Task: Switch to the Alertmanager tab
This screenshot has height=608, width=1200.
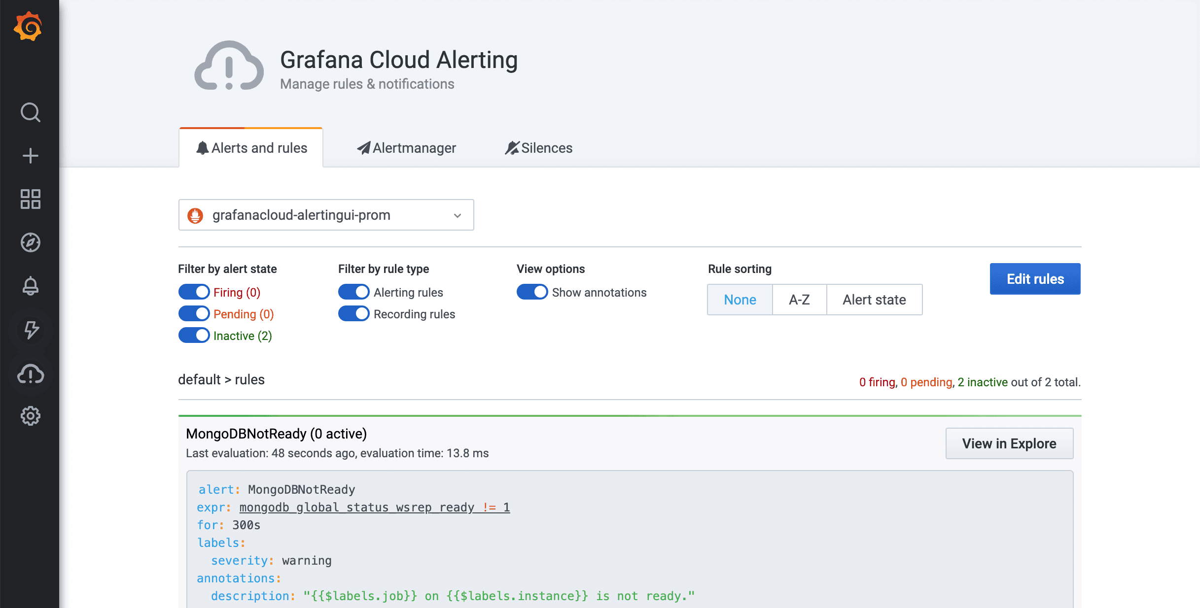Action: (406, 148)
